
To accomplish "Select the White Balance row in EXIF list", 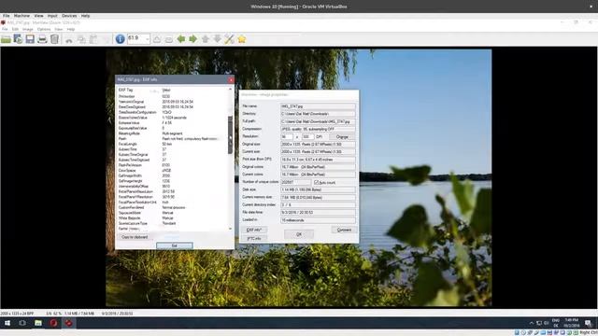I will pos(173,218).
